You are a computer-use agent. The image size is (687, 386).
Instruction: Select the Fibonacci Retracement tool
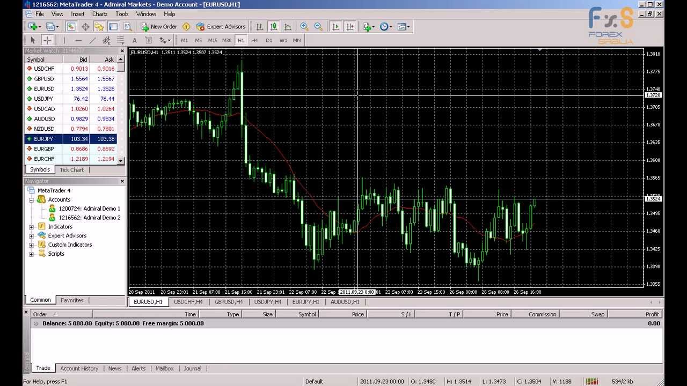tap(120, 40)
